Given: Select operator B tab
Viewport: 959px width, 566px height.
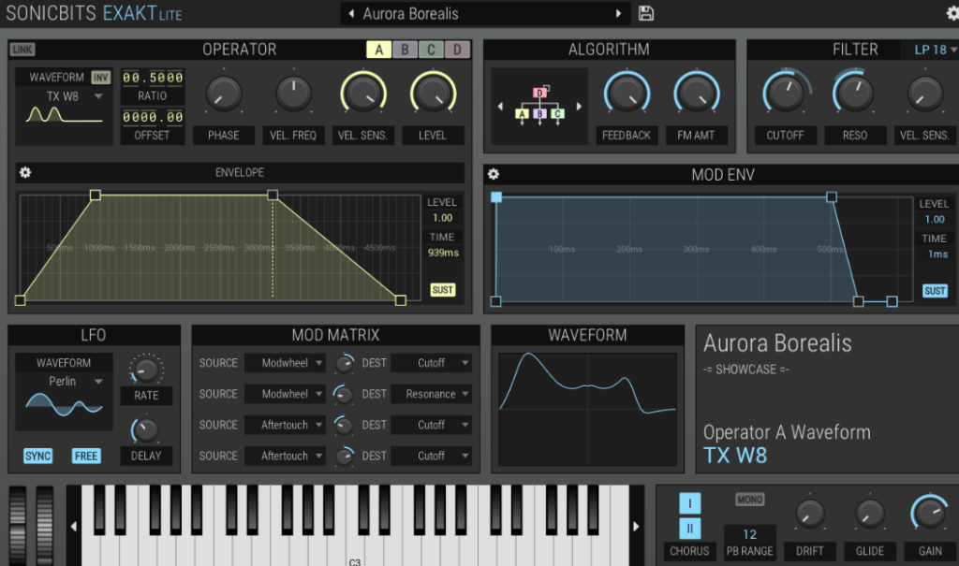Looking at the screenshot, I should [405, 50].
